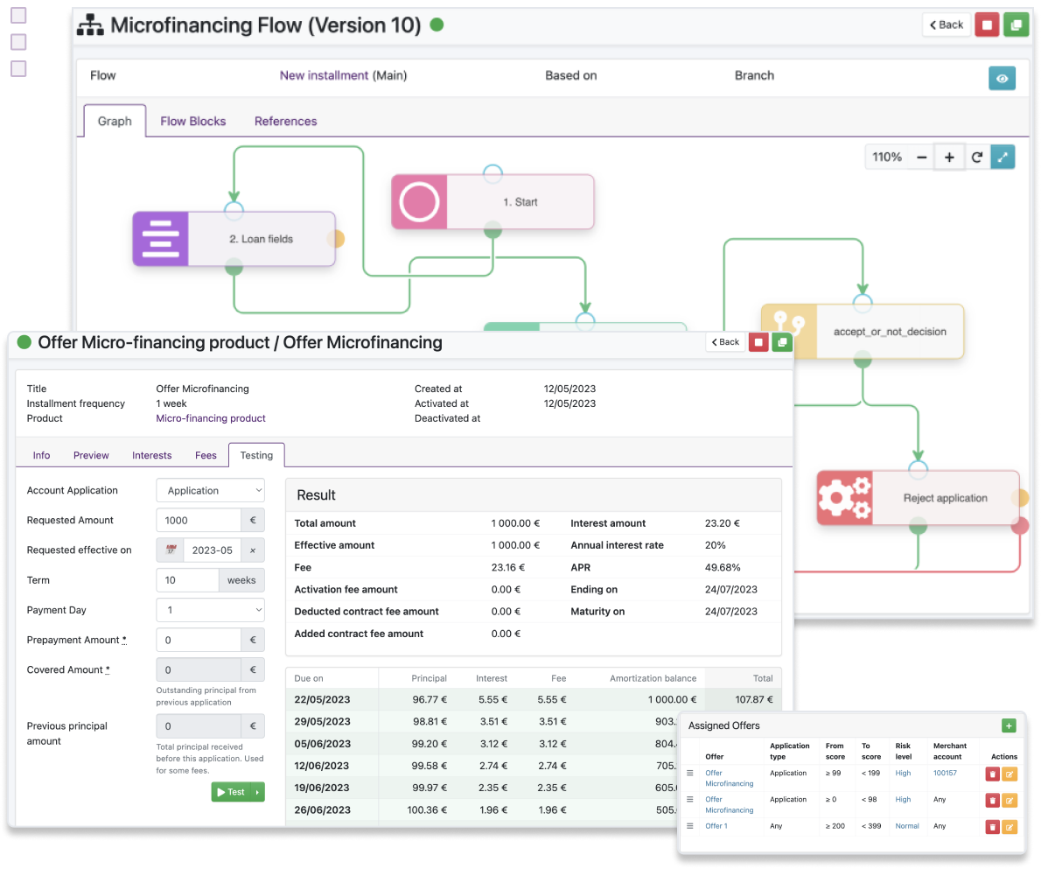Image resolution: width=1041 pixels, height=869 pixels.
Task: Reset graph zoom with the refresh icon
Action: 977,158
